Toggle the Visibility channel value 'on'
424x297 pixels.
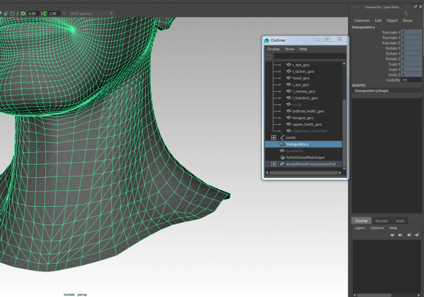(x=411, y=80)
